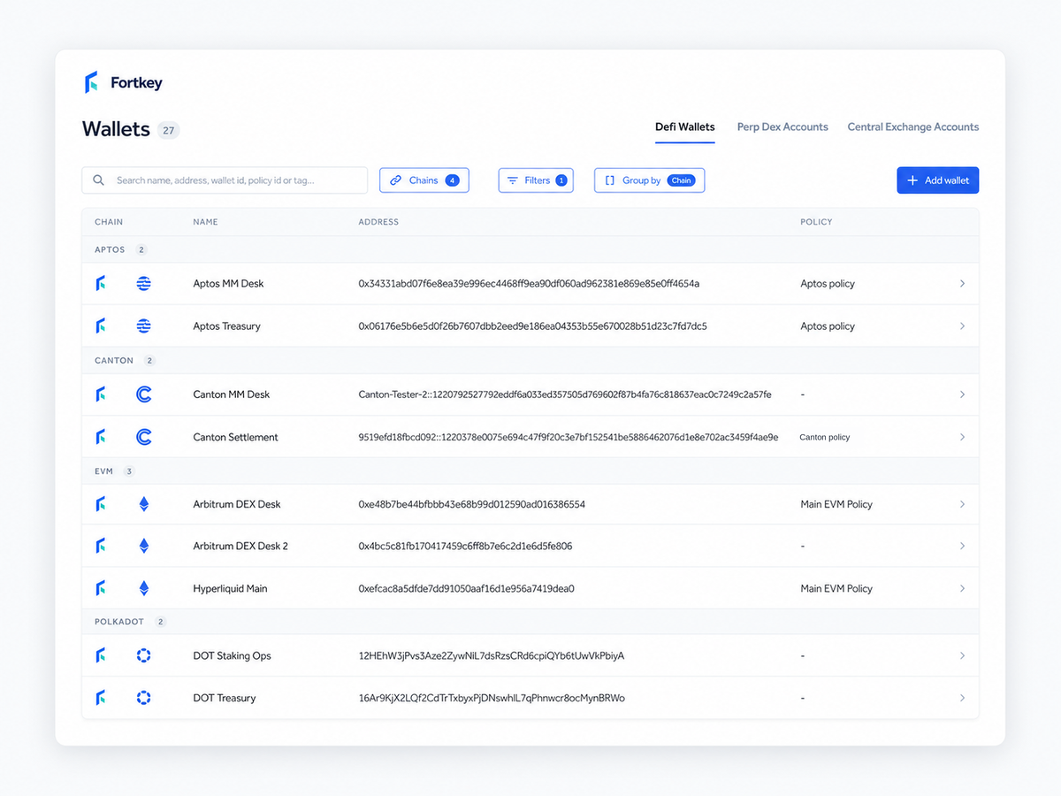This screenshot has height=796, width=1061.
Task: Click the Add wallet button
Action: pyautogui.click(x=938, y=180)
